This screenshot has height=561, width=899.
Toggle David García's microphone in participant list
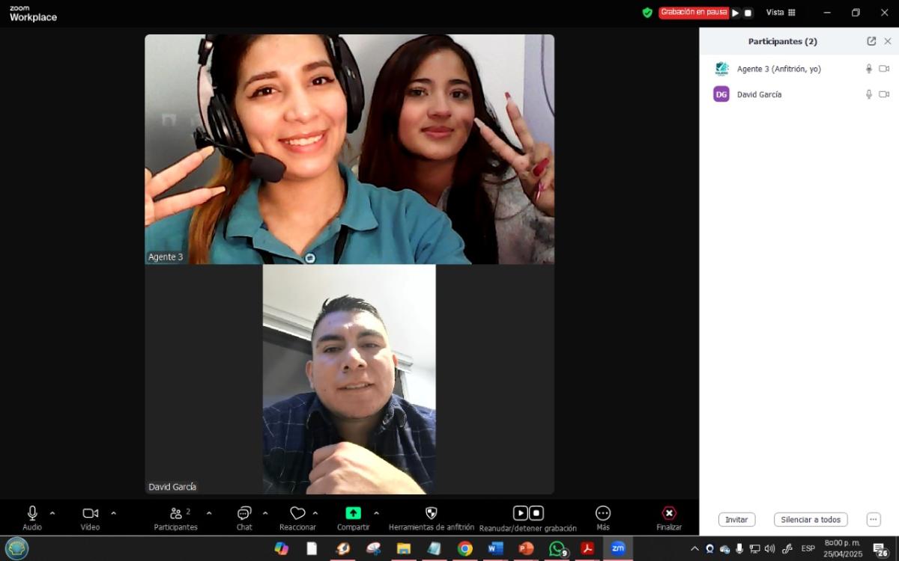point(869,94)
